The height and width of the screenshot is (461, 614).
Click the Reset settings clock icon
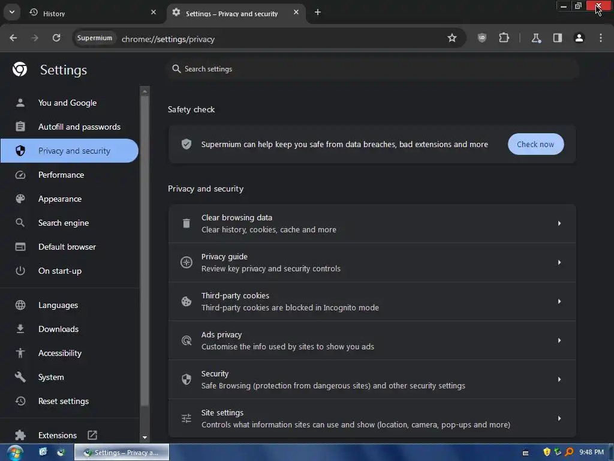tap(20, 400)
